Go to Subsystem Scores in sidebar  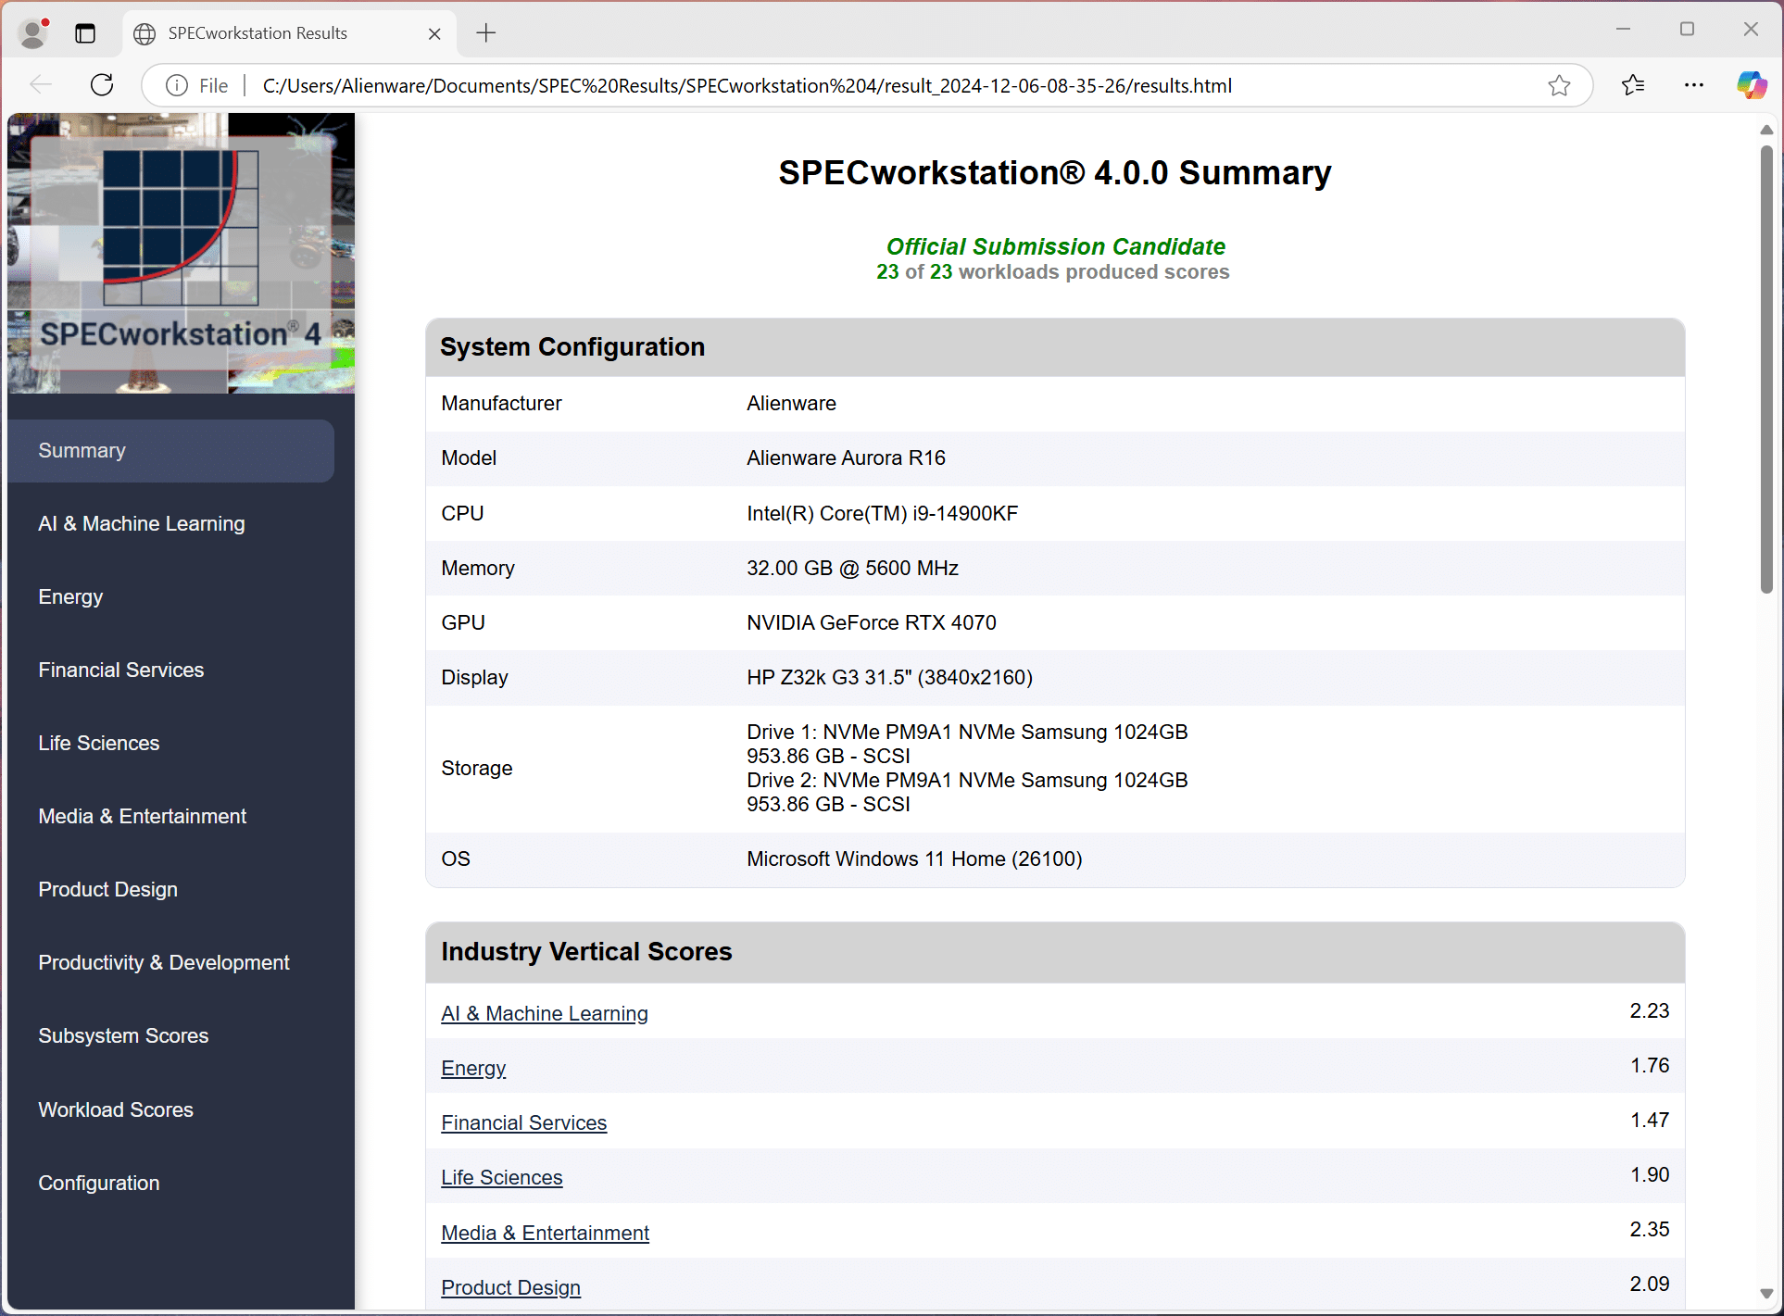tap(123, 1036)
